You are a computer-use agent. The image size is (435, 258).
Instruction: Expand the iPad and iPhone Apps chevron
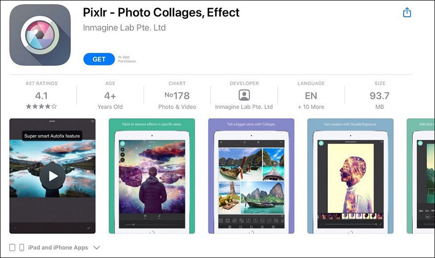(x=97, y=248)
